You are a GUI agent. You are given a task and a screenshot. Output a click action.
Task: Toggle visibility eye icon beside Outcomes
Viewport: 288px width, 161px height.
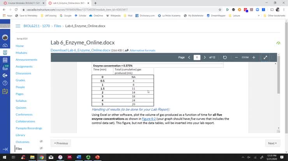41,142
